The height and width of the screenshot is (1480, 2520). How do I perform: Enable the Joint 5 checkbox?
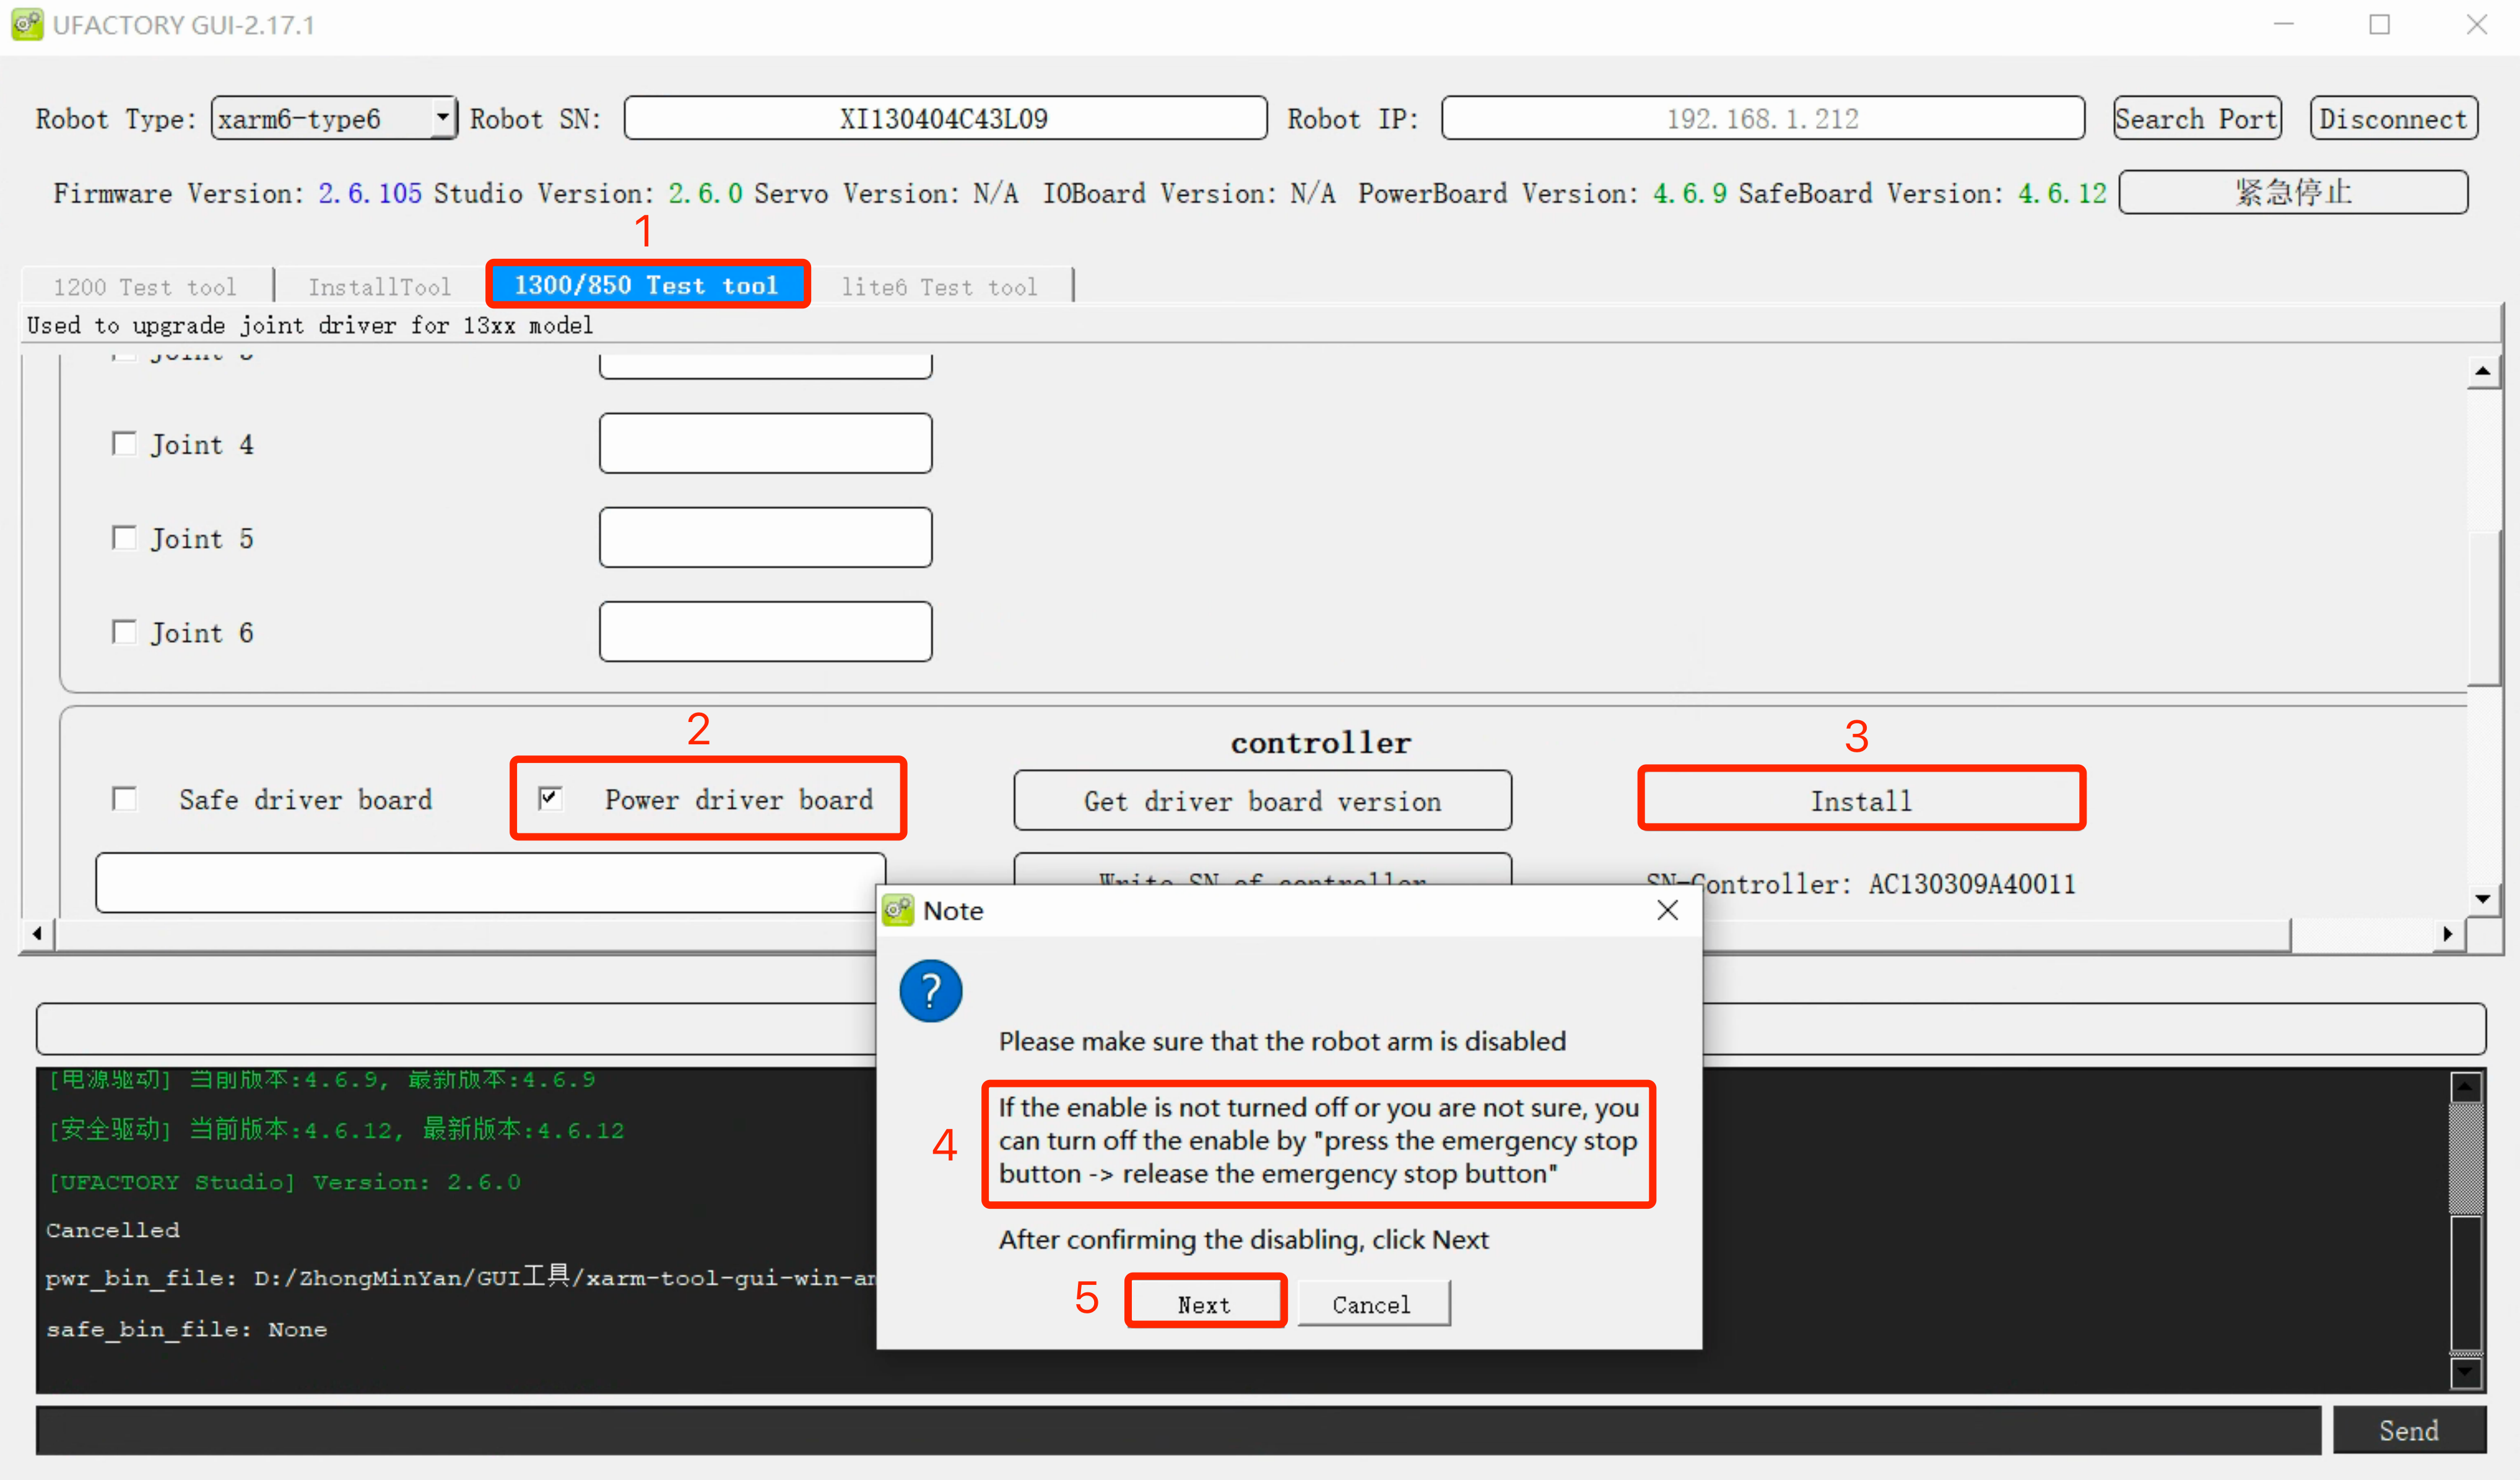pos(124,537)
